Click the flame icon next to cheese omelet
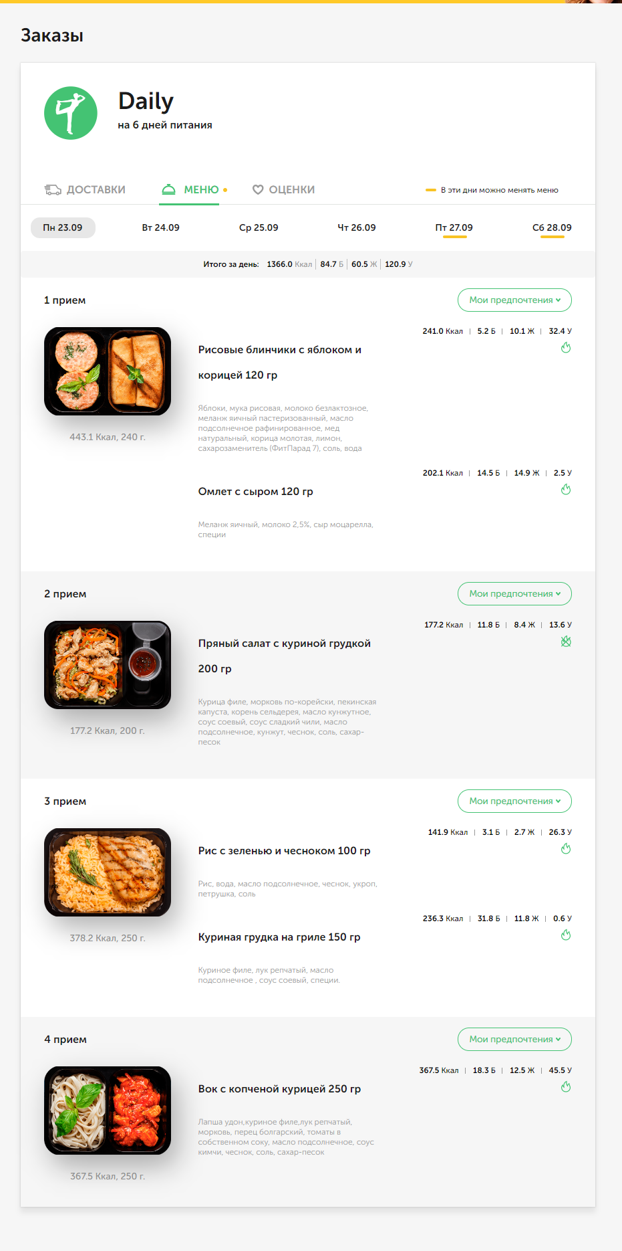This screenshot has width=622, height=1251. coord(566,490)
